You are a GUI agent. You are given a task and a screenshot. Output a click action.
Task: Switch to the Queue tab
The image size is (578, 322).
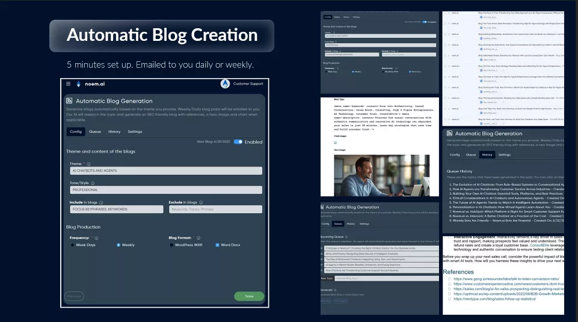[94, 131]
